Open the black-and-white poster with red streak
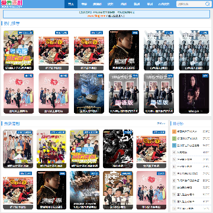The image size is (213, 213). [118, 149]
